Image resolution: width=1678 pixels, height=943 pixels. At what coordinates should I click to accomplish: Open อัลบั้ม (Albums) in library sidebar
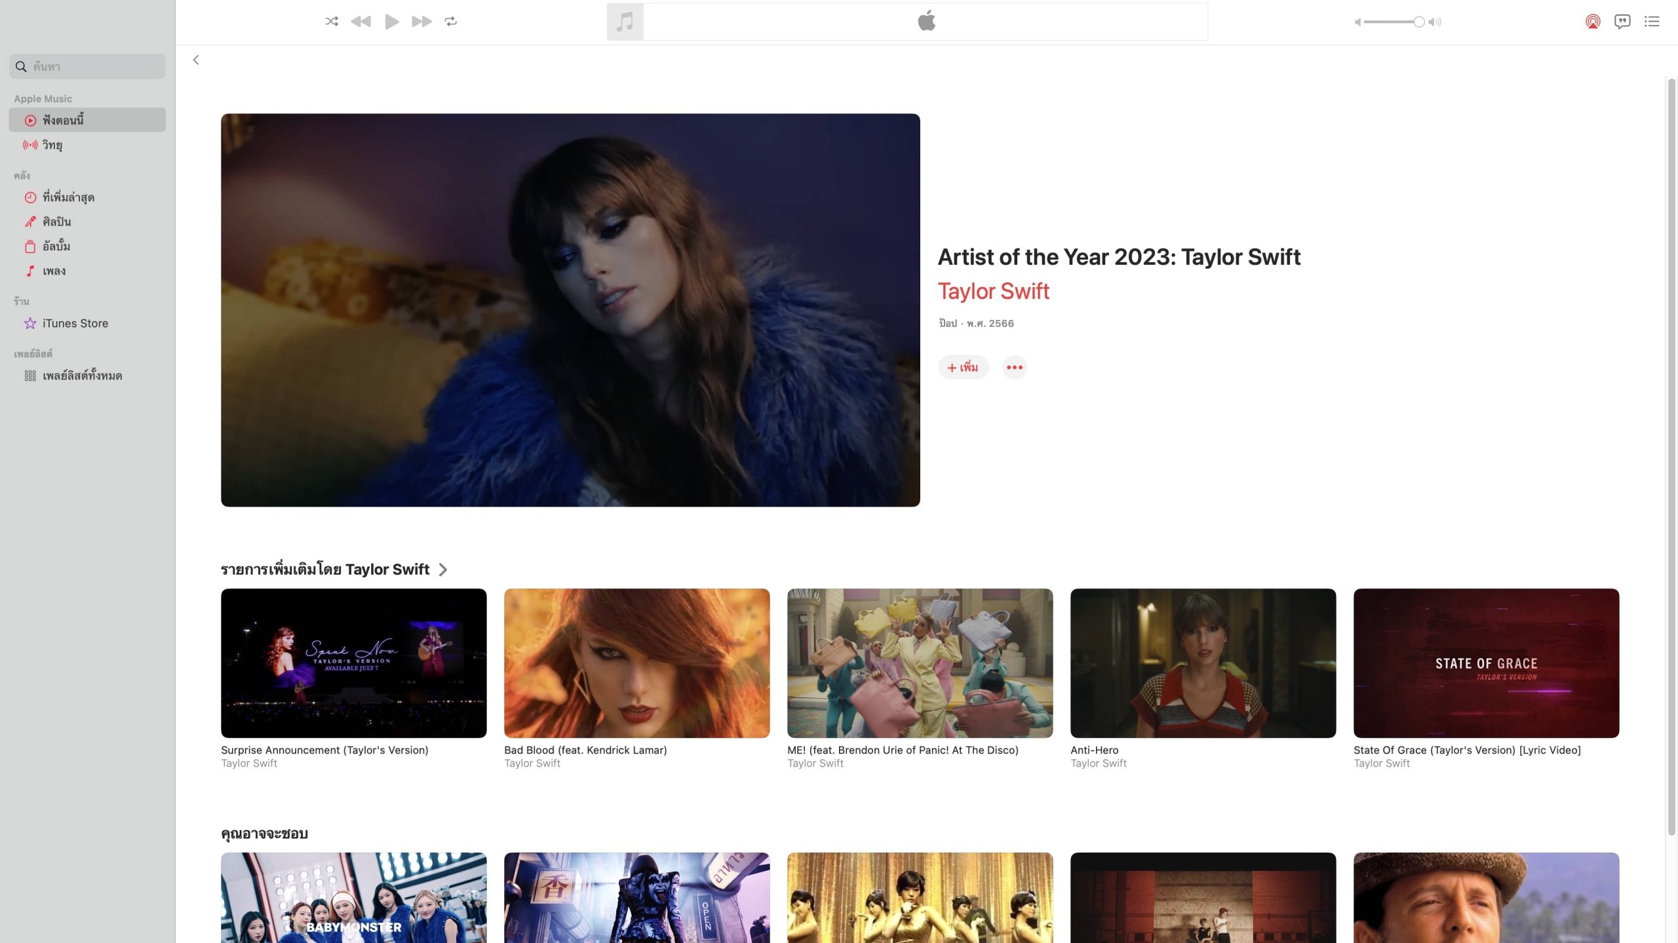coord(56,246)
